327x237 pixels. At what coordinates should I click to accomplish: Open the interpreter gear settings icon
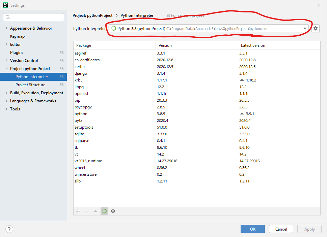click(315, 28)
